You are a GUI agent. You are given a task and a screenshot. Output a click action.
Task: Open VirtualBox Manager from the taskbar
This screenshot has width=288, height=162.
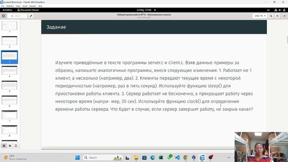tap(194, 157)
